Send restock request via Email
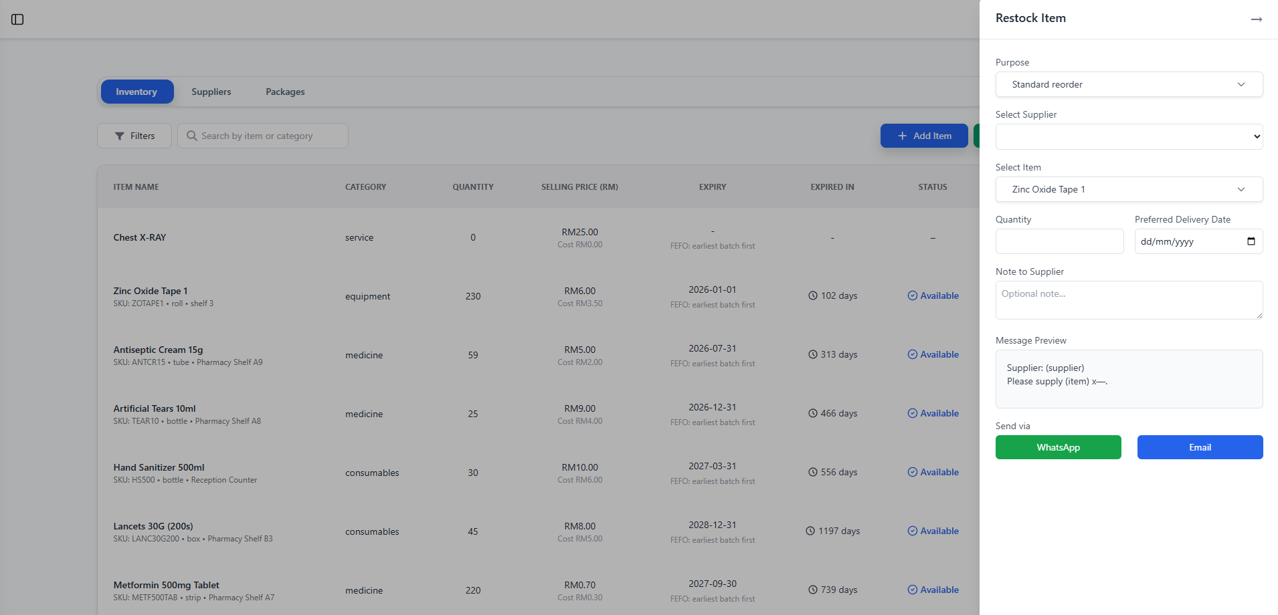Viewport: 1278px width, 615px height. (1199, 447)
